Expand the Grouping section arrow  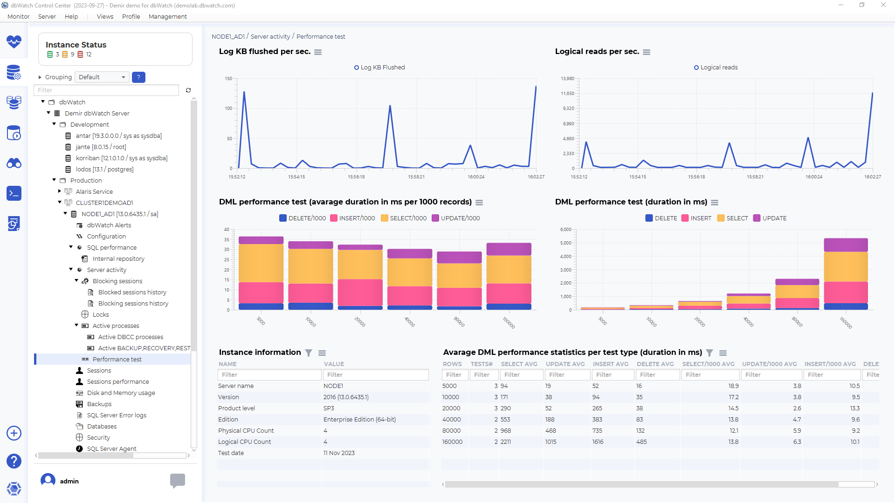(x=40, y=77)
